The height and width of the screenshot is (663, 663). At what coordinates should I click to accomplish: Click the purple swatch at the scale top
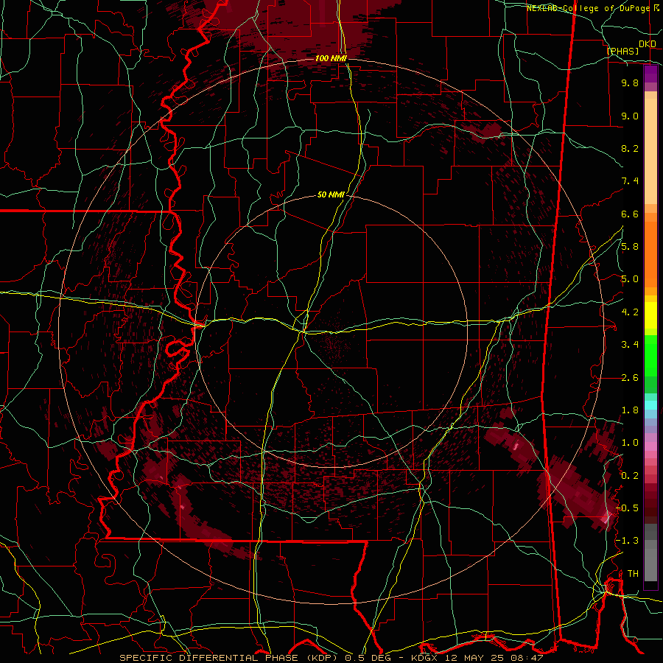650,74
